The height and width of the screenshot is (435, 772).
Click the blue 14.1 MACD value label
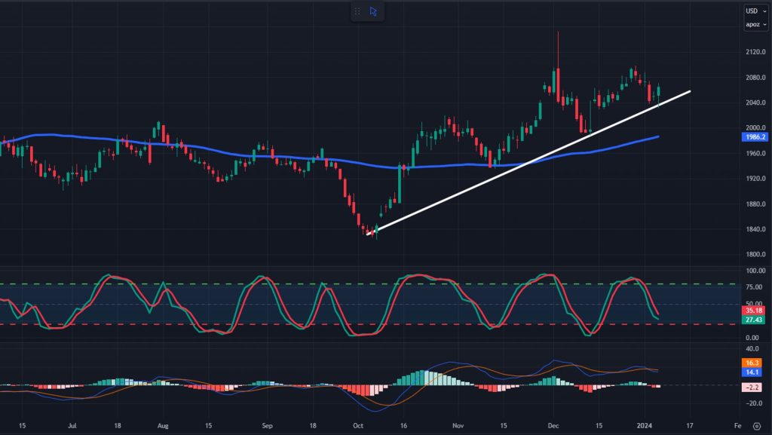[x=754, y=372]
